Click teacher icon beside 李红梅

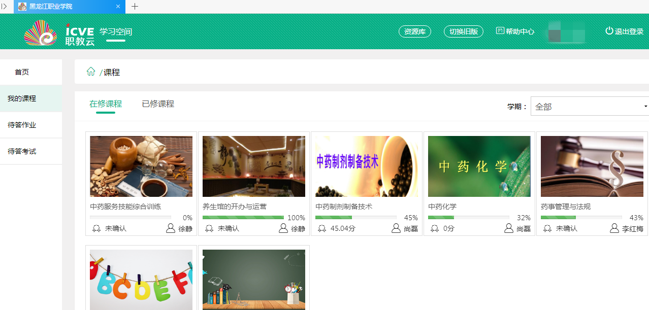[x=614, y=228]
